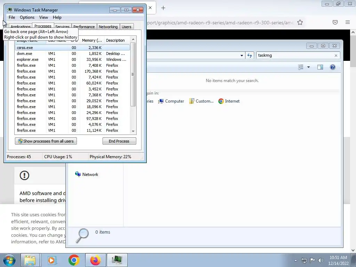Click the End Process button
356x267 pixels.
[119, 141]
